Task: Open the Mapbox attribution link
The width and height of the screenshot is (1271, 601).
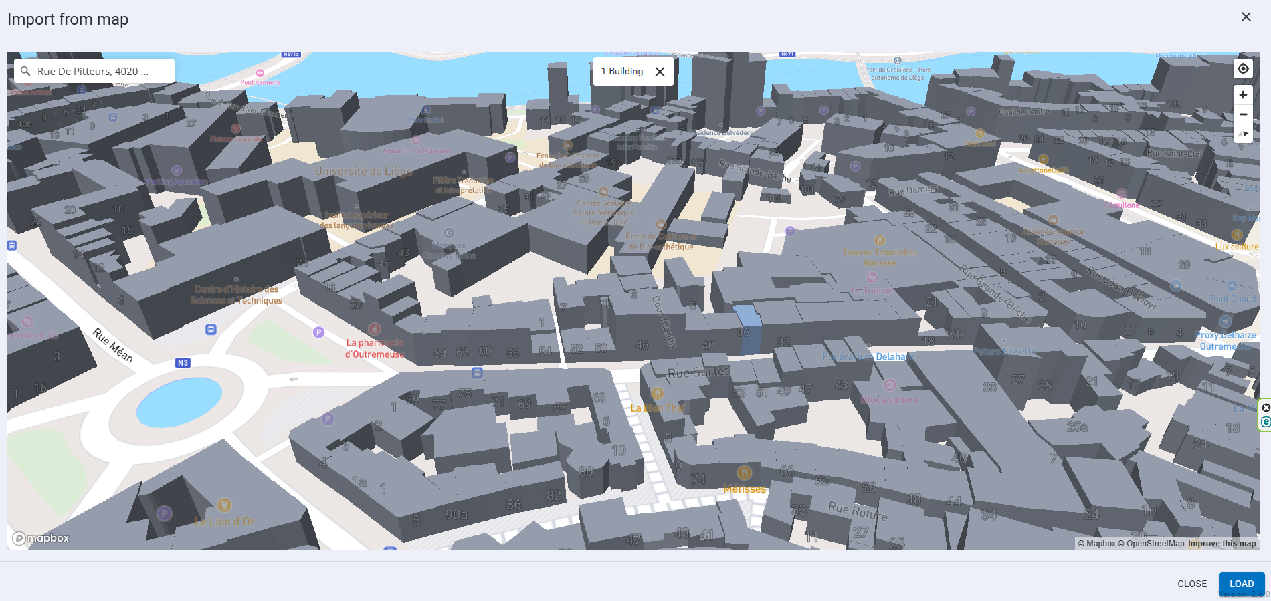Action: [1096, 544]
